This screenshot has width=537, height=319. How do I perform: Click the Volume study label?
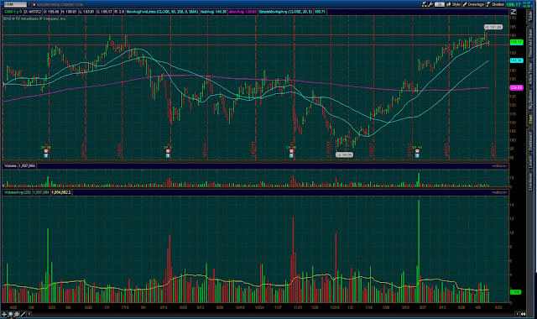click(x=10, y=166)
